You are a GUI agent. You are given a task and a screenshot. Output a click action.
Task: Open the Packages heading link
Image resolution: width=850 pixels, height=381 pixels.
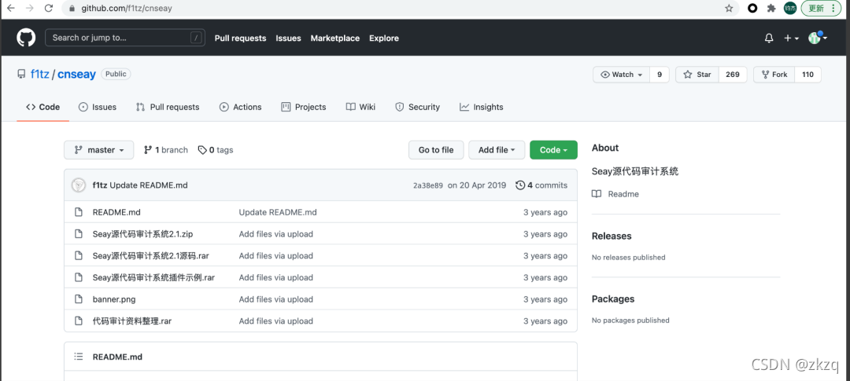click(x=613, y=299)
